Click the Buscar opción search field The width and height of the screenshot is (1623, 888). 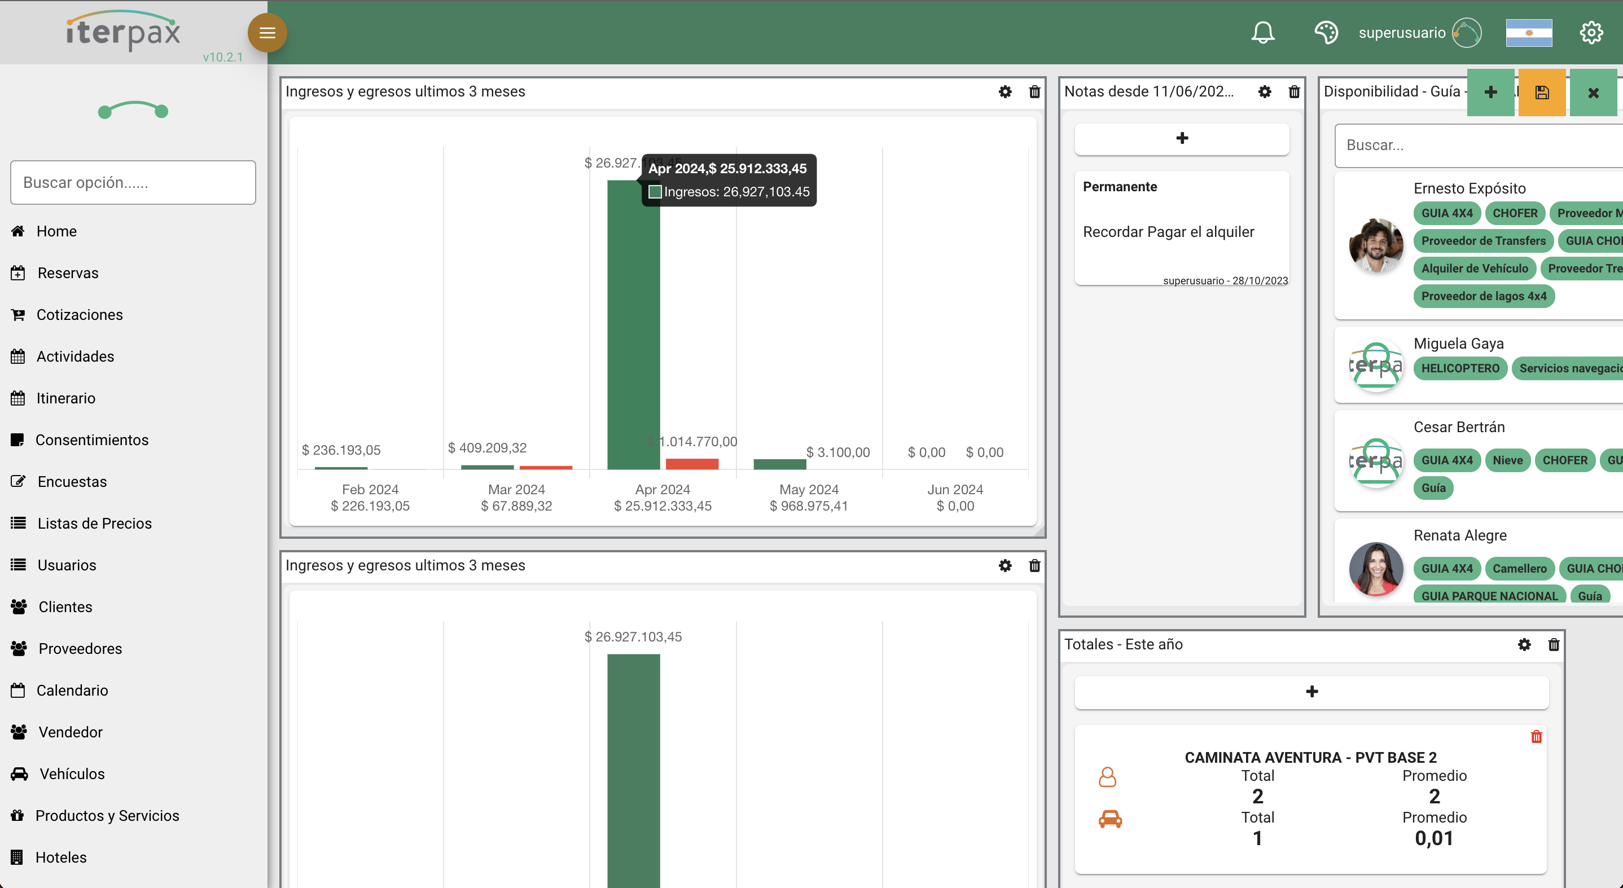coord(133,183)
